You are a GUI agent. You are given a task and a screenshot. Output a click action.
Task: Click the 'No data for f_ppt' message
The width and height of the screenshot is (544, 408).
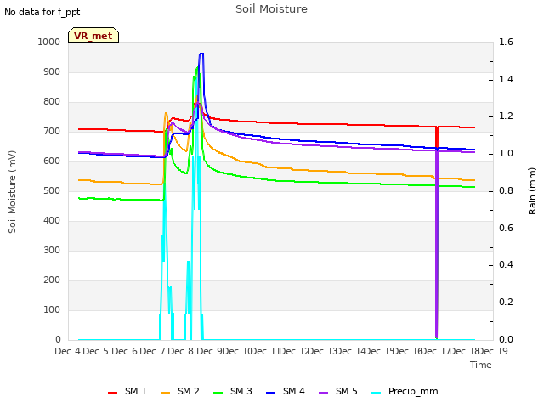coord(42,12)
